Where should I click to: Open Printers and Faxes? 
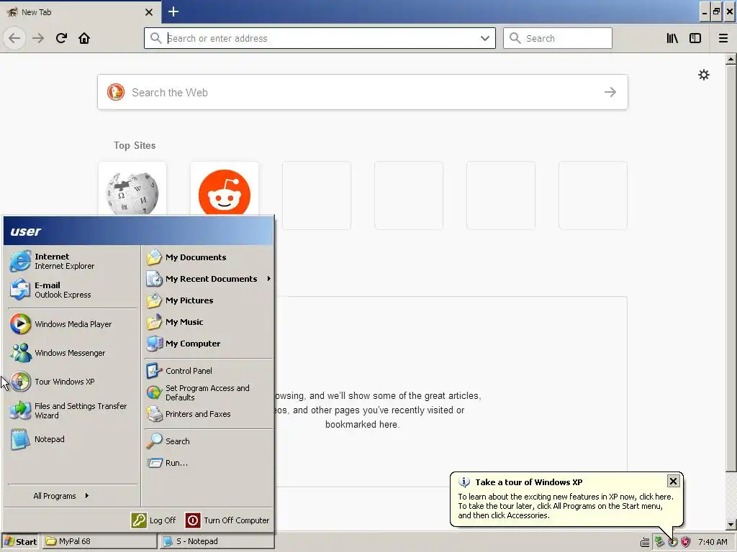pos(208,414)
